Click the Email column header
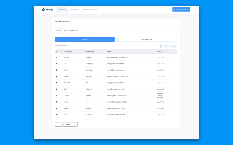The width and height of the screenshot is (233, 145). coord(109,52)
